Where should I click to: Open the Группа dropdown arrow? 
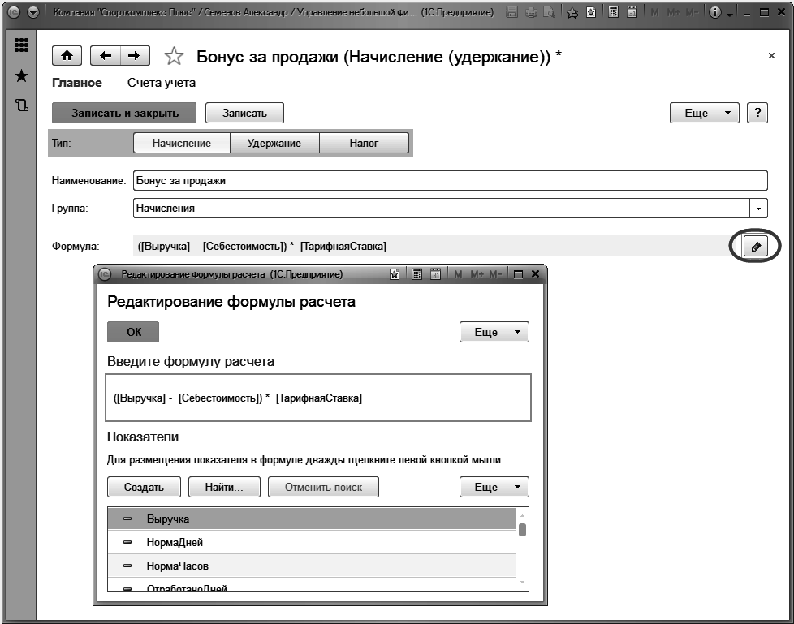(758, 208)
